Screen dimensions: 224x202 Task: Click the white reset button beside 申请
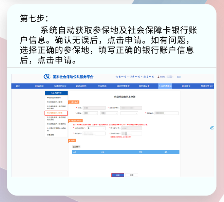point(132,175)
